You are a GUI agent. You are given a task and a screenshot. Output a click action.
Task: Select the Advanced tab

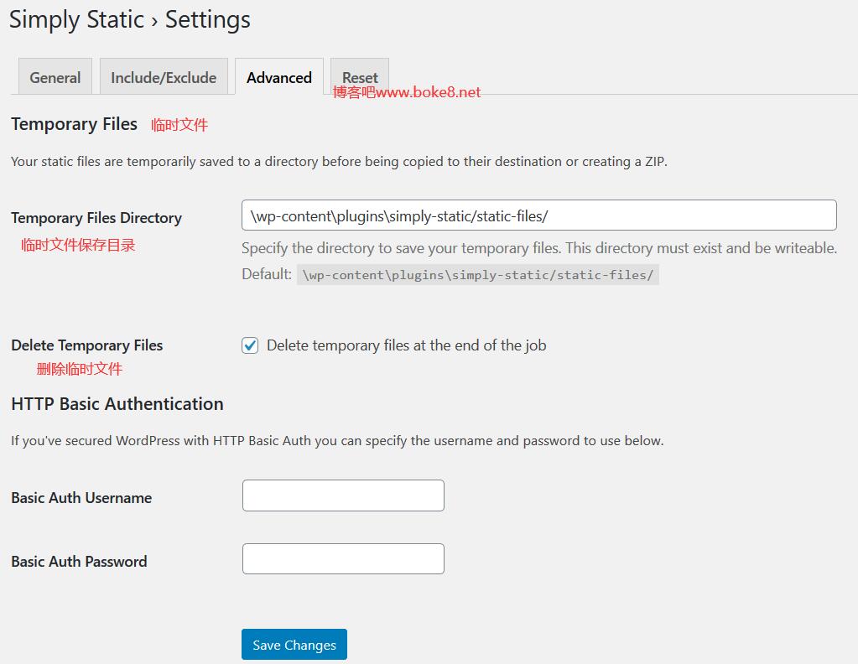[x=279, y=77]
